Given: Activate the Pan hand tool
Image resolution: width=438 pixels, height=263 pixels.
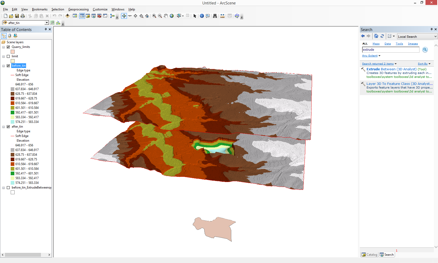Looking at the screenshot, I should (166, 16).
